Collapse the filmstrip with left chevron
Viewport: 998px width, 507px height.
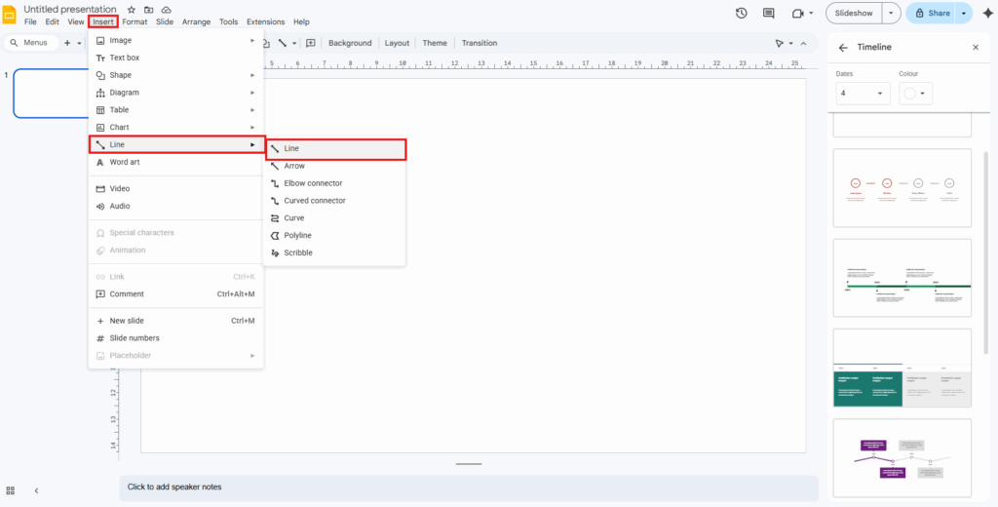click(x=36, y=490)
